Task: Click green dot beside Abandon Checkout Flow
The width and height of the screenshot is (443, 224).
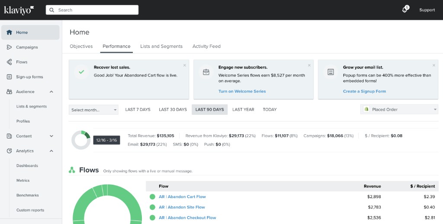Action: [x=152, y=218]
